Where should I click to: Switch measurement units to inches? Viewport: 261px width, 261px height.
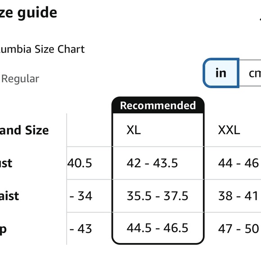pos(221,73)
